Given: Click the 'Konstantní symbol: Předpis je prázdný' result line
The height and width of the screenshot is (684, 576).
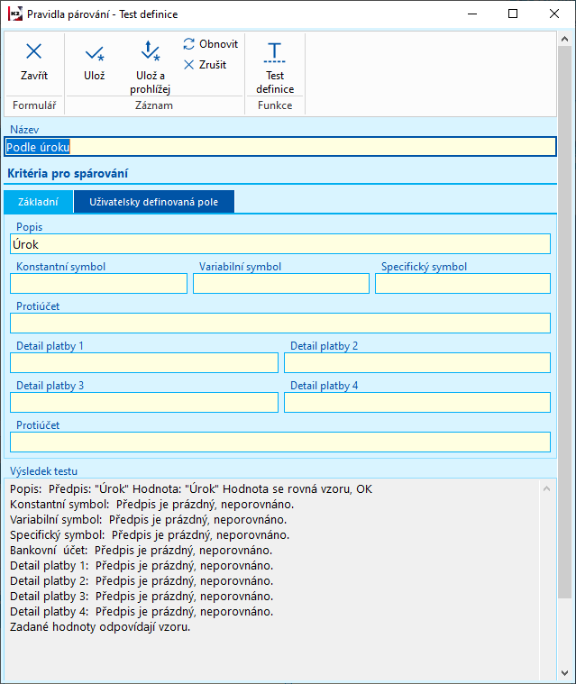Looking at the screenshot, I should (151, 505).
